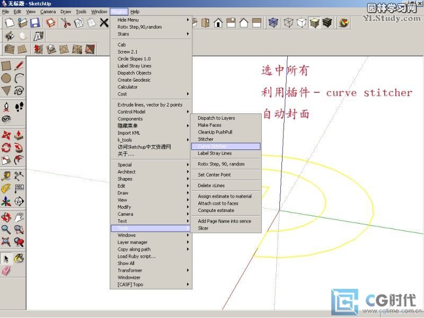Switch to Hidden Line display style cube
The height and width of the screenshot is (318, 424).
coord(301,23)
